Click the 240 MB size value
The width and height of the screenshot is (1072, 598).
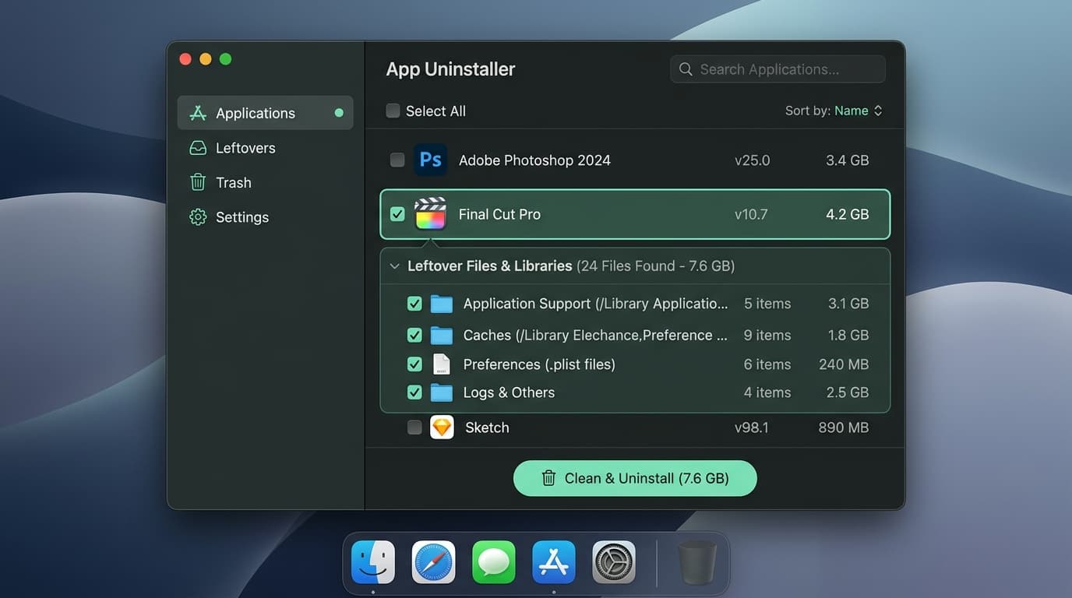pyautogui.click(x=844, y=364)
